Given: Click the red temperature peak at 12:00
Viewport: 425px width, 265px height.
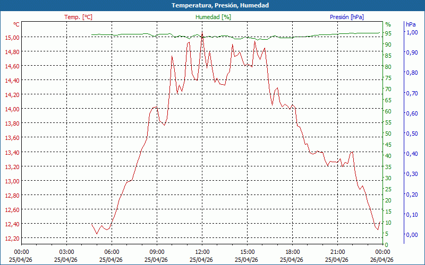Looking at the screenshot, I should click(202, 36).
